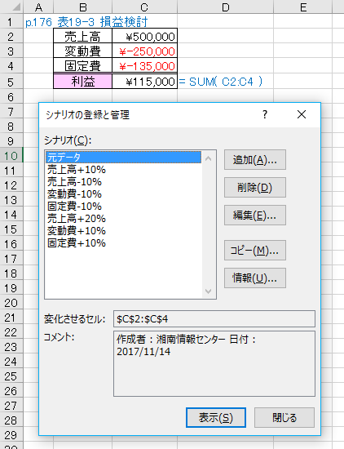Select column D header

coord(225,7)
